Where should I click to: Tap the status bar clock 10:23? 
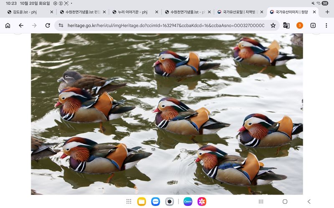pos(11,3)
